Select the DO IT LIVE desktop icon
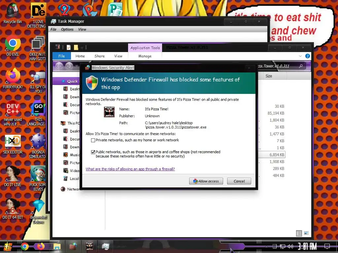338x253 pixels. (13, 176)
